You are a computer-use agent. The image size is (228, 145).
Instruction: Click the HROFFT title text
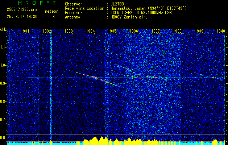coord(37,3)
